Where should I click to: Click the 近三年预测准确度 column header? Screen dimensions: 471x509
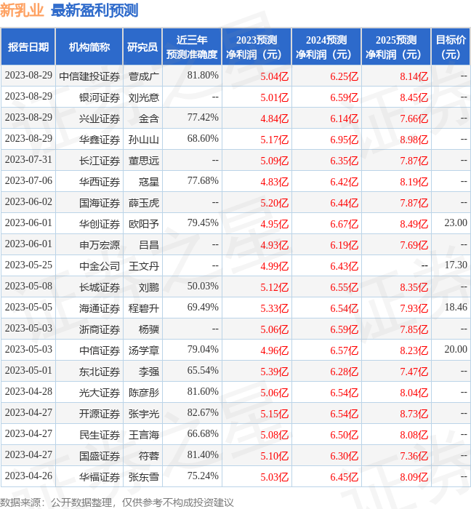point(192,47)
